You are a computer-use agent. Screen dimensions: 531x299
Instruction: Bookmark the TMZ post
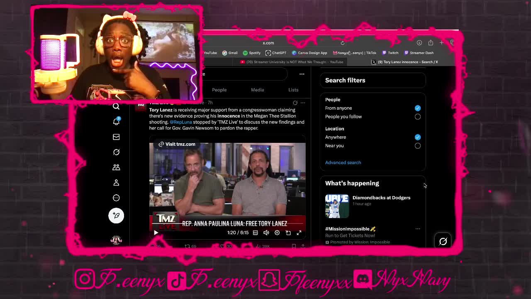(294, 246)
